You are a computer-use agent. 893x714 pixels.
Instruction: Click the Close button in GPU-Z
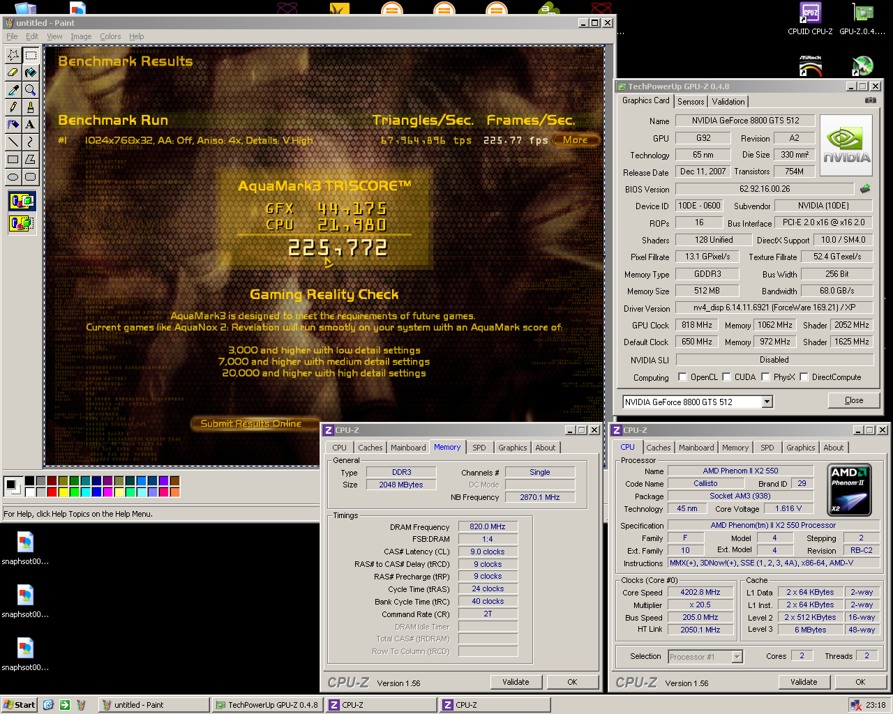point(853,400)
